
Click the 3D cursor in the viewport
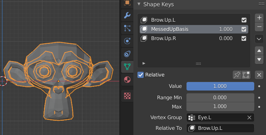(2, 81)
